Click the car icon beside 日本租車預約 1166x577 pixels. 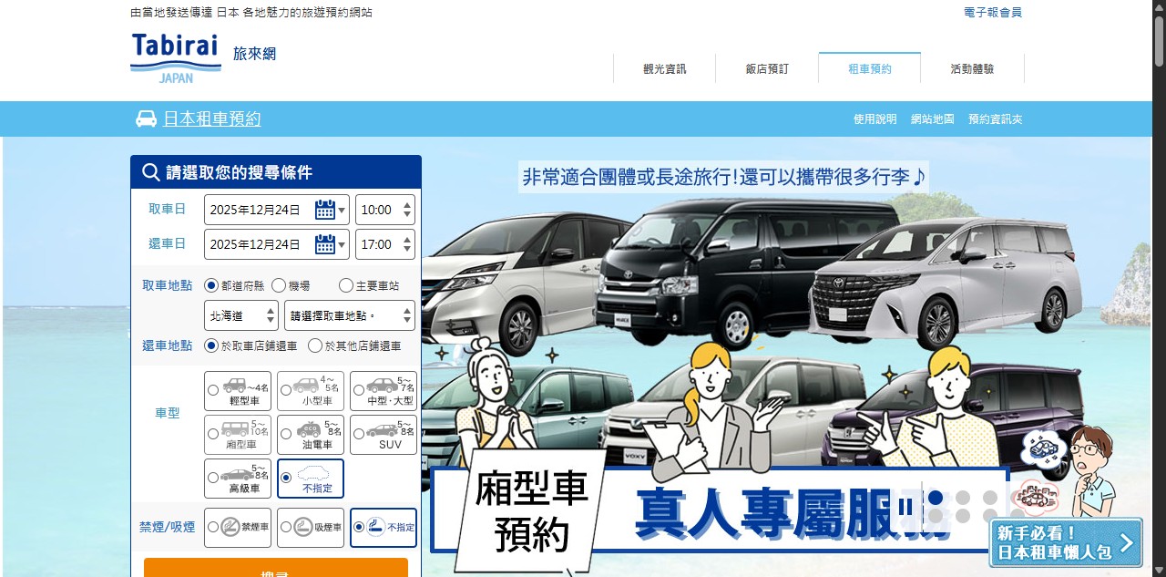[146, 118]
